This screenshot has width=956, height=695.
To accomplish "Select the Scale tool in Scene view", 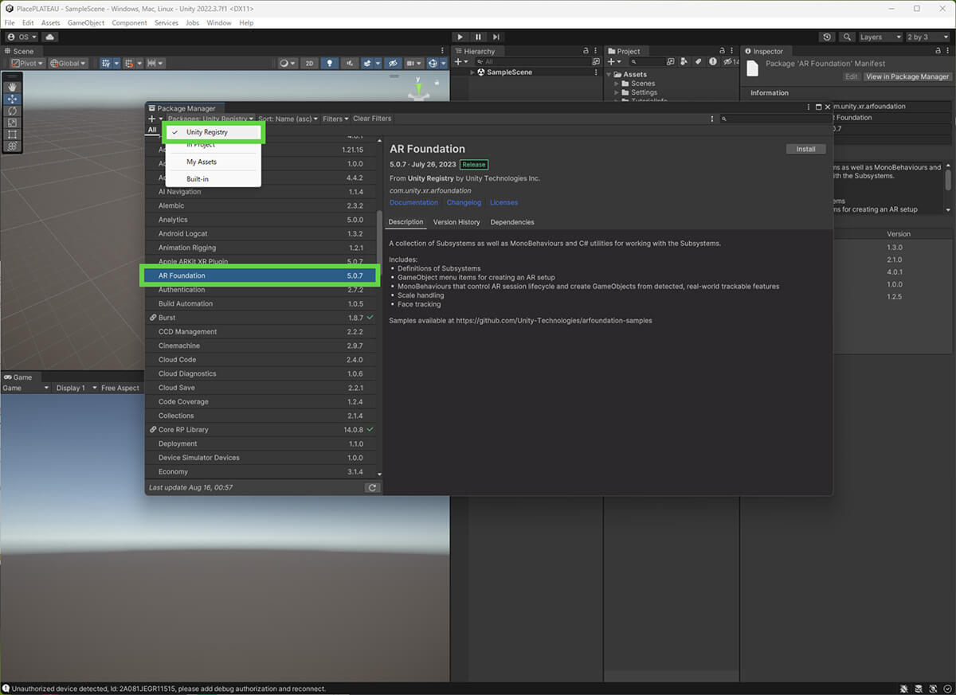I will click(12, 123).
